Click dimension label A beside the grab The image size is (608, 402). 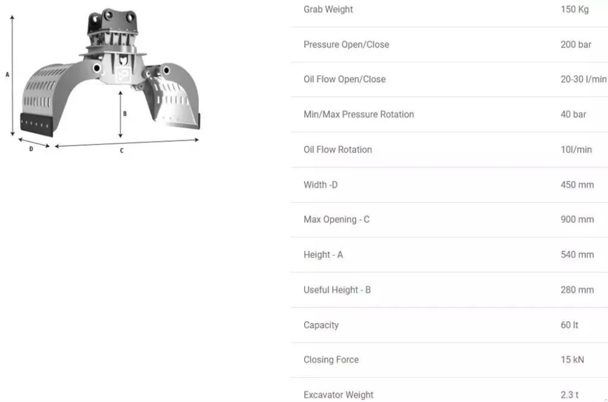tap(7, 74)
